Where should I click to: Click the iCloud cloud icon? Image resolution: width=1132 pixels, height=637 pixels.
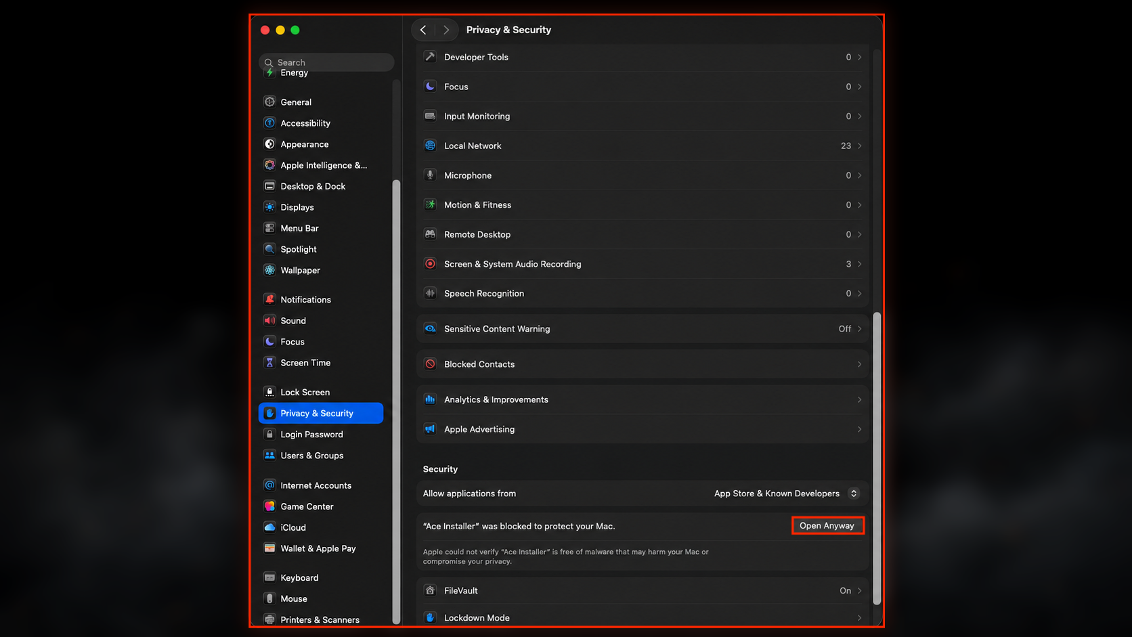coord(269,527)
